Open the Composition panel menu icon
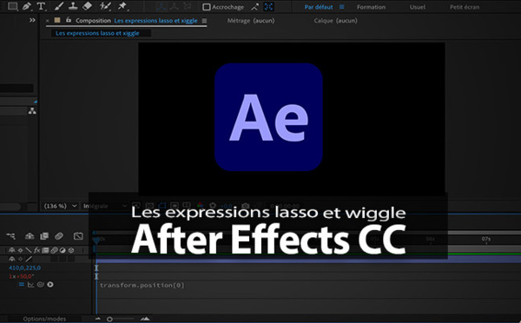Screen dimensions: 521x323 [x=204, y=21]
